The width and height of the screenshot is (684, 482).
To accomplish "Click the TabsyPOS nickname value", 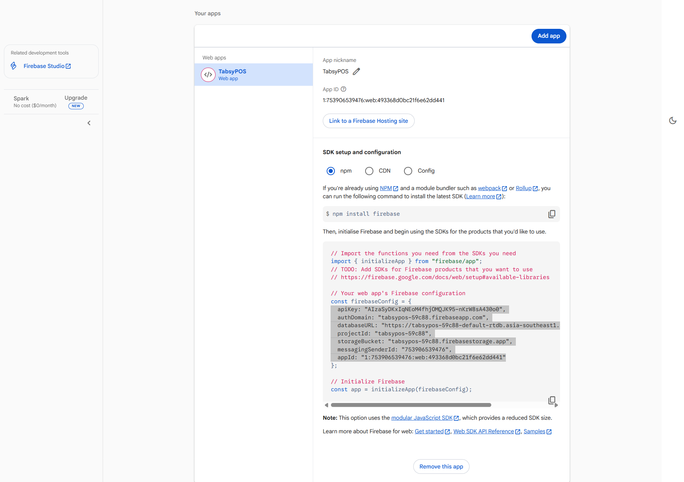I will pos(336,72).
